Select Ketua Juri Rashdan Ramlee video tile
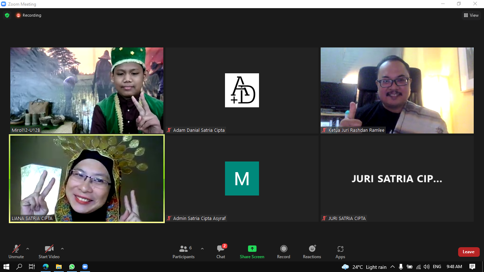The image size is (484, 272). pos(397,90)
